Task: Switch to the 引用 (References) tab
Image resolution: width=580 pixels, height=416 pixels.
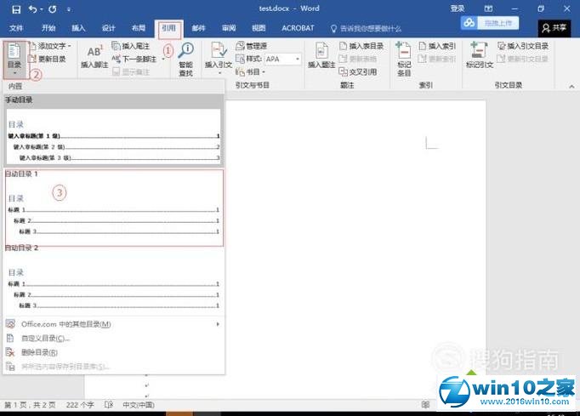Action: [168, 28]
